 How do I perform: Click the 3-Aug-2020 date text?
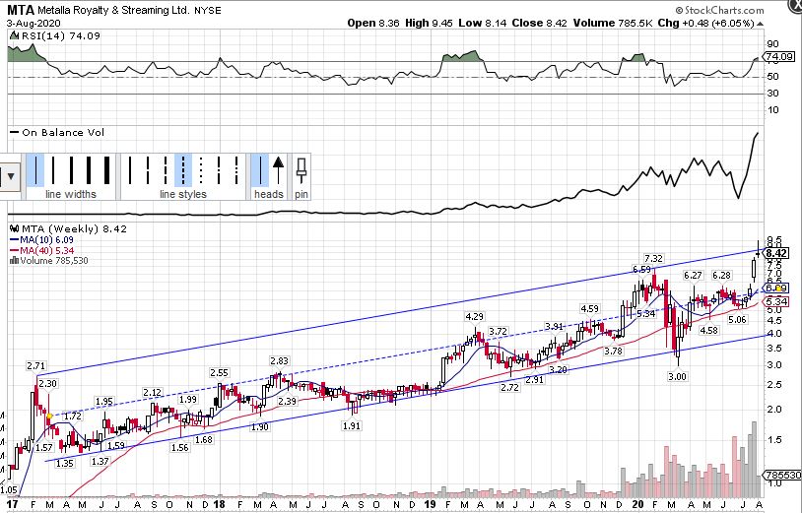pos(33,24)
